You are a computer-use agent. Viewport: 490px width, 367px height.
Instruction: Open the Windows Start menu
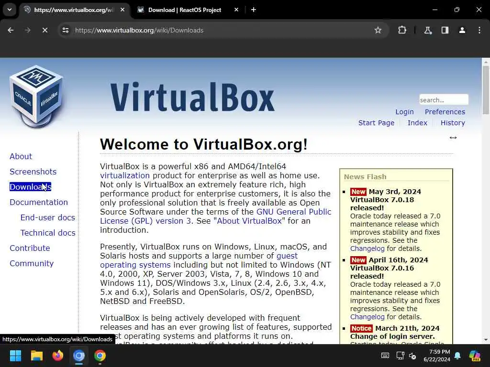(x=15, y=356)
